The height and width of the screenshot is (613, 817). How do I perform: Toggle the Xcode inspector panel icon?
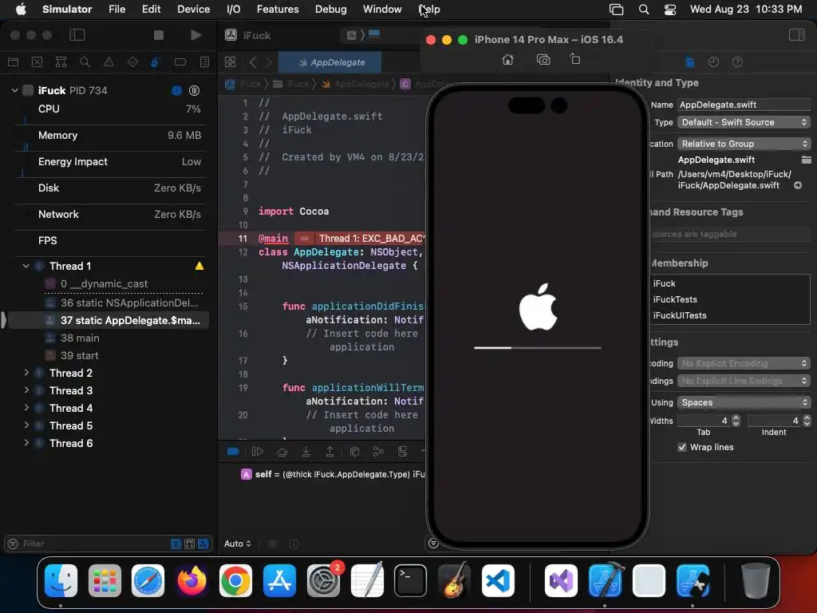(796, 35)
